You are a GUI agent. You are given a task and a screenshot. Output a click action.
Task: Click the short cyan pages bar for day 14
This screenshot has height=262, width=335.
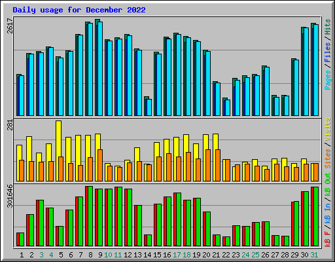click(149, 107)
